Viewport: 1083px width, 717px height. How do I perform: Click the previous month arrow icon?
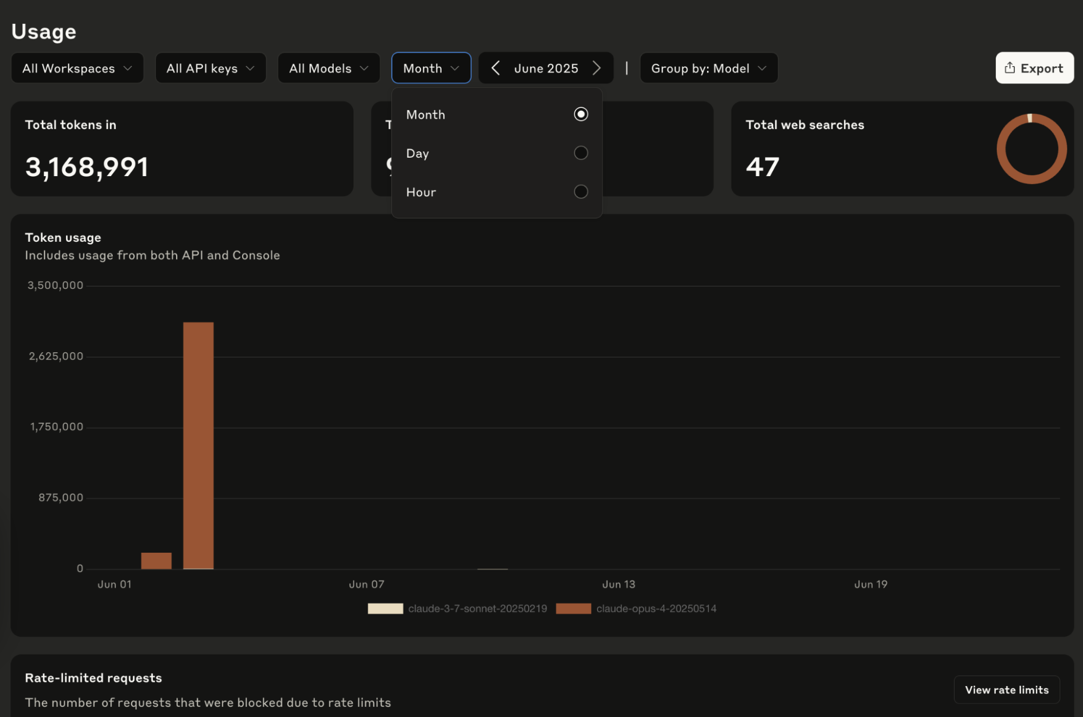point(495,68)
